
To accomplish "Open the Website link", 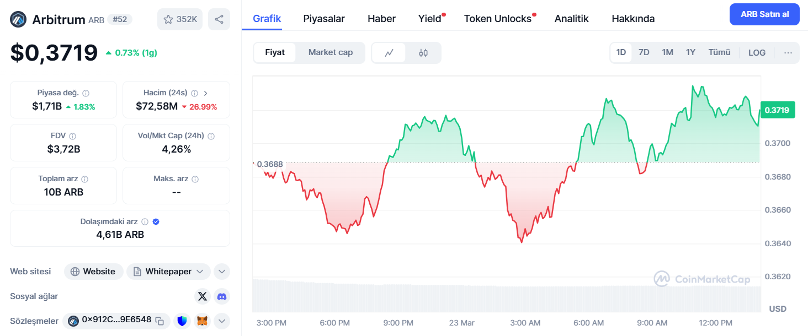I will (94, 272).
